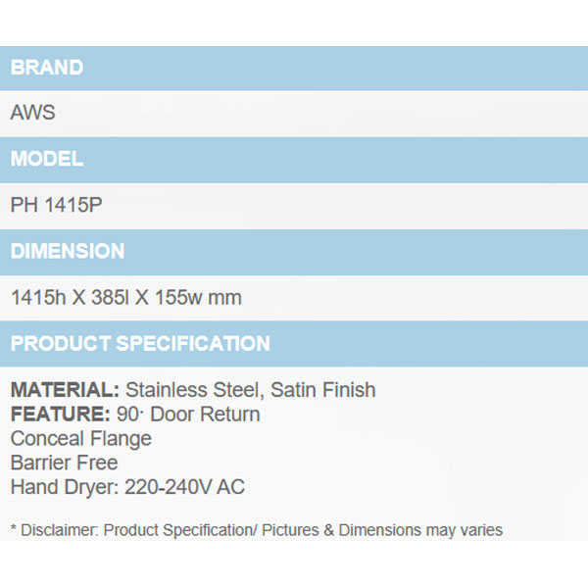This screenshot has width=588, height=588.
Task: Click the 1415h height value
Action: coord(36,297)
